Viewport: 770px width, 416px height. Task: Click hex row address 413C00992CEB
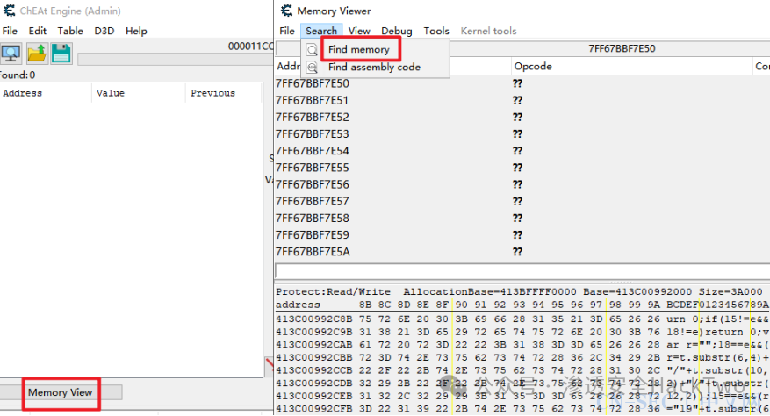[x=313, y=396]
